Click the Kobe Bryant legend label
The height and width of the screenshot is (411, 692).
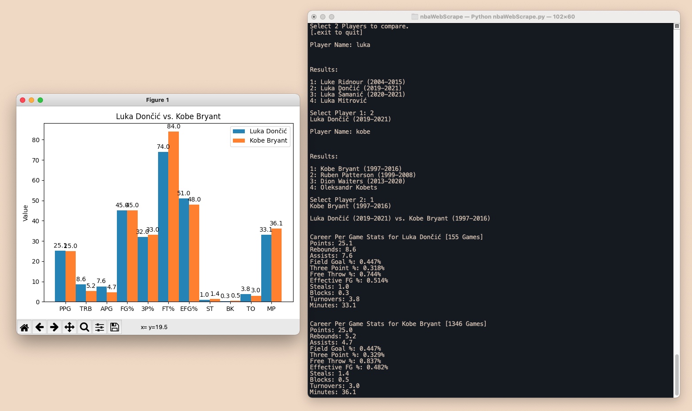point(268,140)
